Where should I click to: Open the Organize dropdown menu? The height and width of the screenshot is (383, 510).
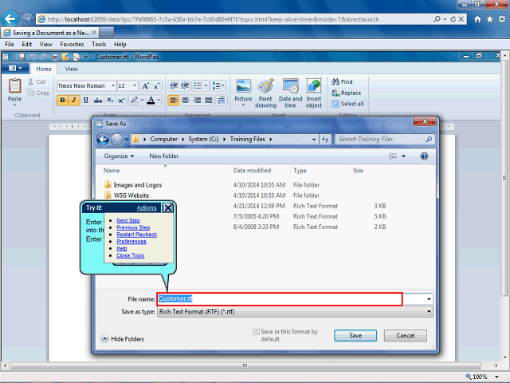tap(119, 156)
